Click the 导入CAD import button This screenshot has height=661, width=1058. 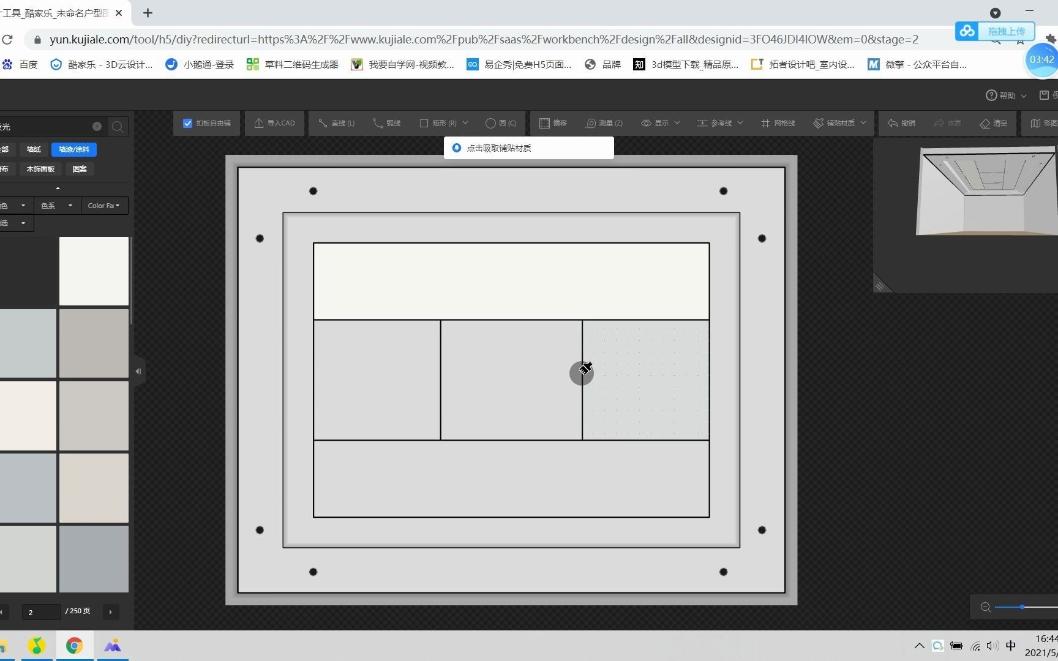(274, 123)
